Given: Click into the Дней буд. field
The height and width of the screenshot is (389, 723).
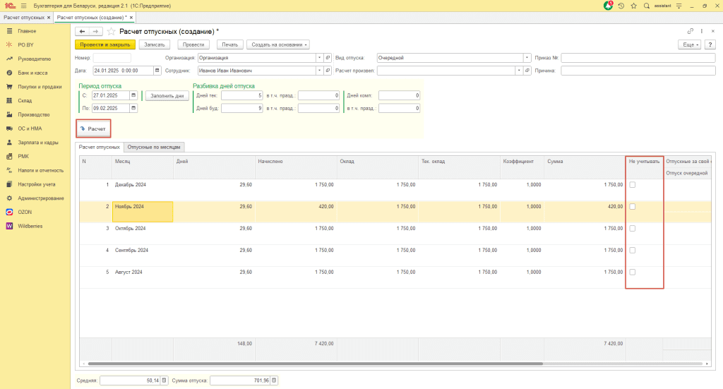Looking at the screenshot, I should [241, 108].
